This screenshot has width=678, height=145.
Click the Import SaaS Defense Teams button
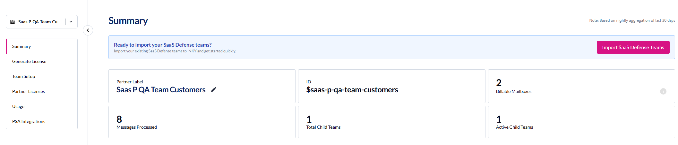[x=633, y=47]
